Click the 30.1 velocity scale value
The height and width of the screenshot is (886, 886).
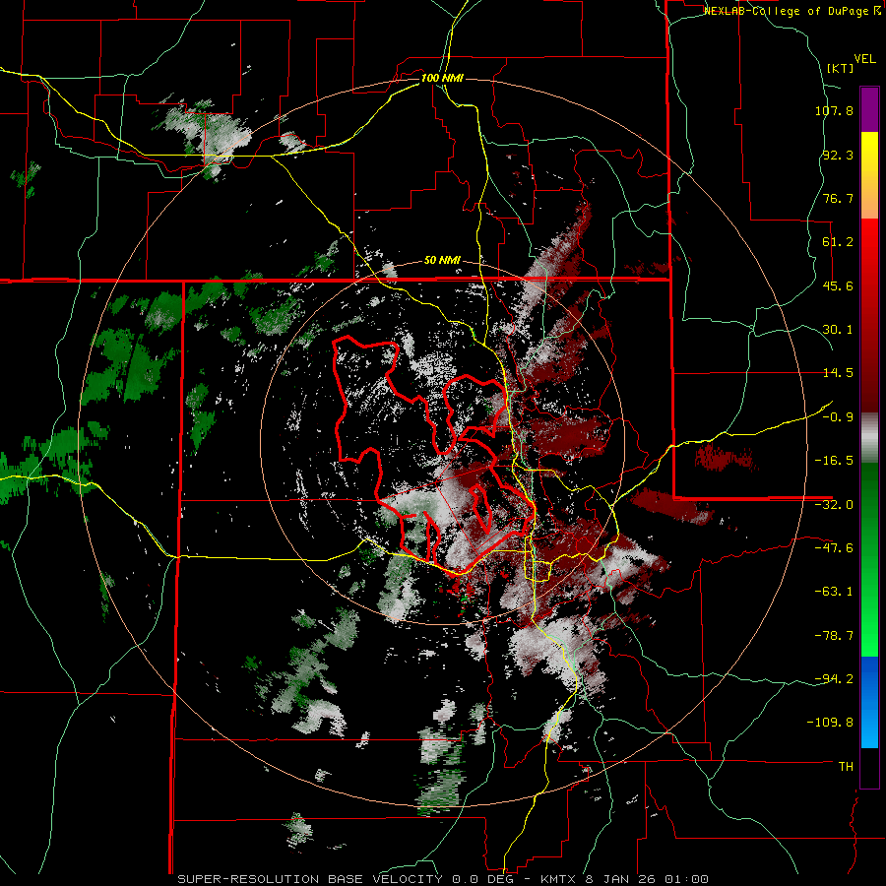click(838, 330)
